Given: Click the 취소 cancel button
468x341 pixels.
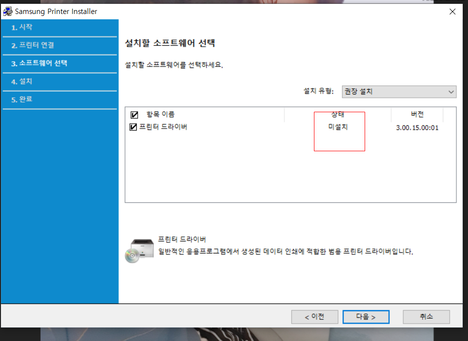Looking at the screenshot, I should pos(426,317).
